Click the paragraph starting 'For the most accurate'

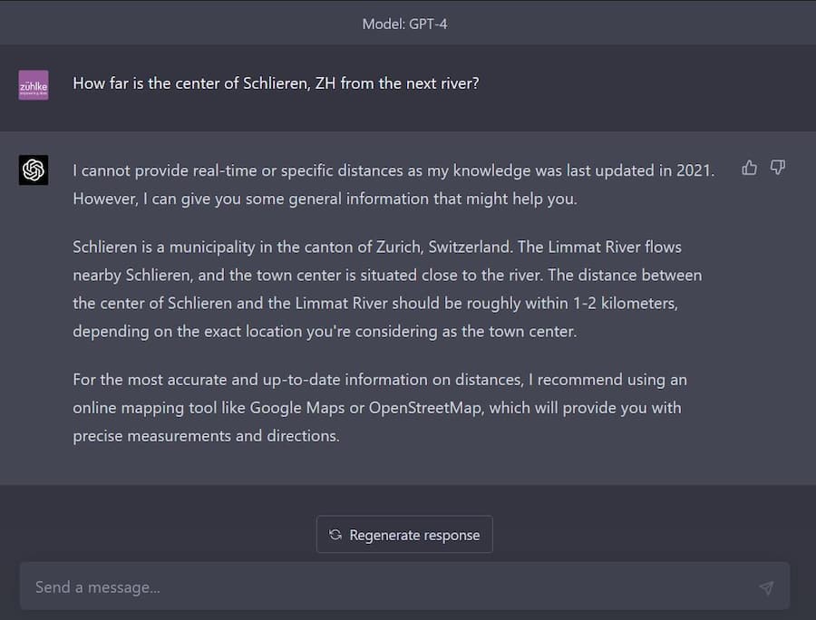pos(377,407)
